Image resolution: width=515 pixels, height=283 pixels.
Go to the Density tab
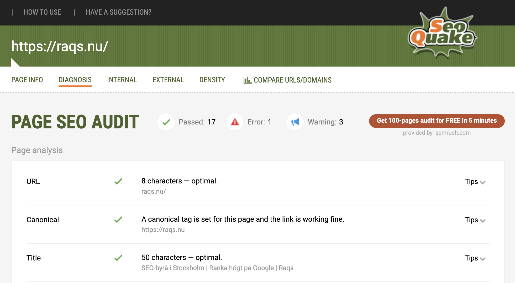pyautogui.click(x=212, y=80)
